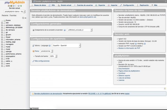Image resolution: width=167 pixels, height=110 pixels.
Task: Click the new database icon beside Nueva
Action: point(4,20)
